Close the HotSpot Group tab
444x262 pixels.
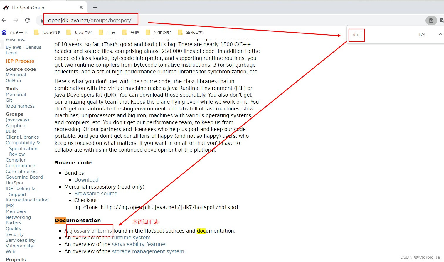point(81,7)
